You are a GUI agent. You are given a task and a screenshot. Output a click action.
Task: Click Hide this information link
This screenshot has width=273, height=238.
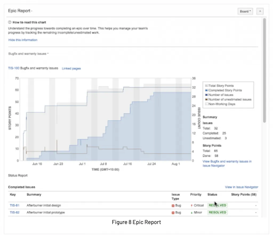(x=23, y=40)
